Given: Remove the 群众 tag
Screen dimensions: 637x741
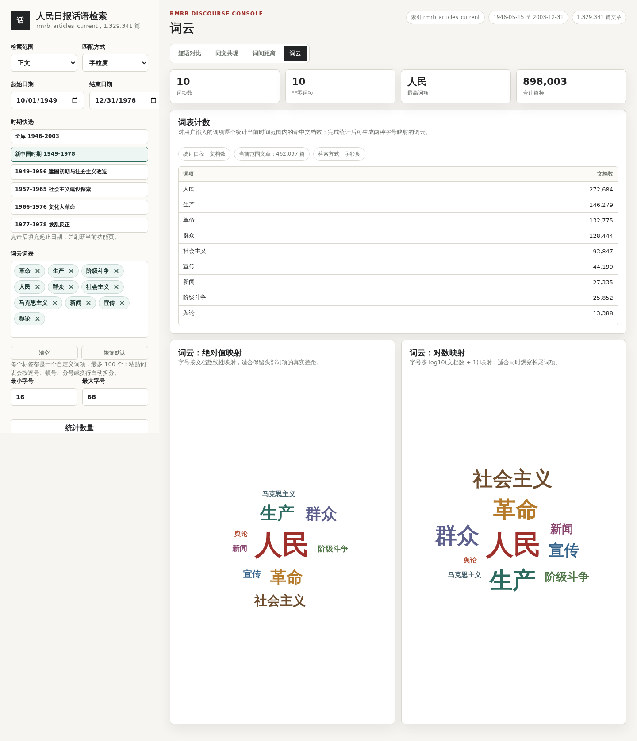Looking at the screenshot, I should pyautogui.click(x=71, y=287).
